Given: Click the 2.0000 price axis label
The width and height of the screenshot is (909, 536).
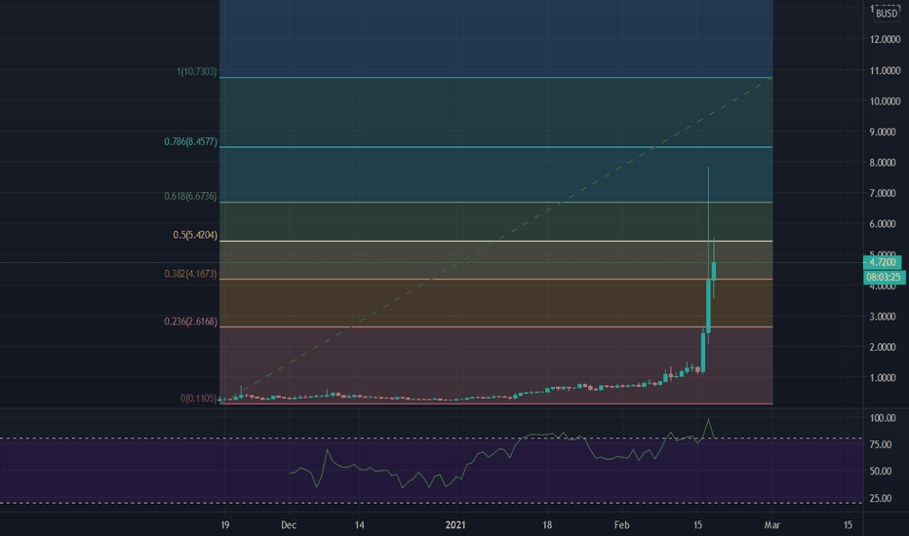Looking at the screenshot, I should coord(883,347).
